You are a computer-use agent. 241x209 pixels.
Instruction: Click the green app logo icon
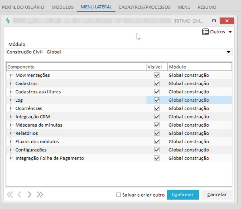point(8,21)
